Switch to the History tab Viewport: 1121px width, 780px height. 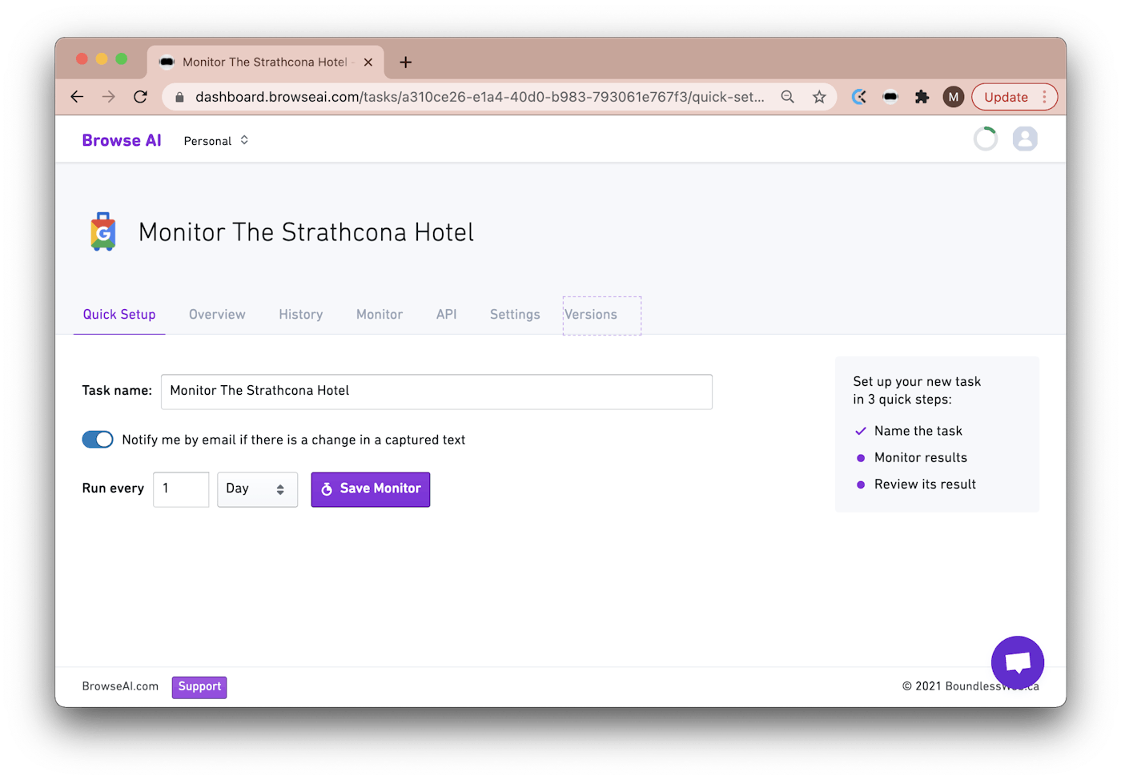[x=301, y=315]
